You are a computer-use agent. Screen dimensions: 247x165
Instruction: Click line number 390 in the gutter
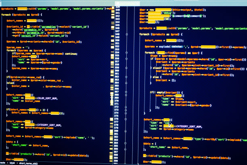pos(117,161)
